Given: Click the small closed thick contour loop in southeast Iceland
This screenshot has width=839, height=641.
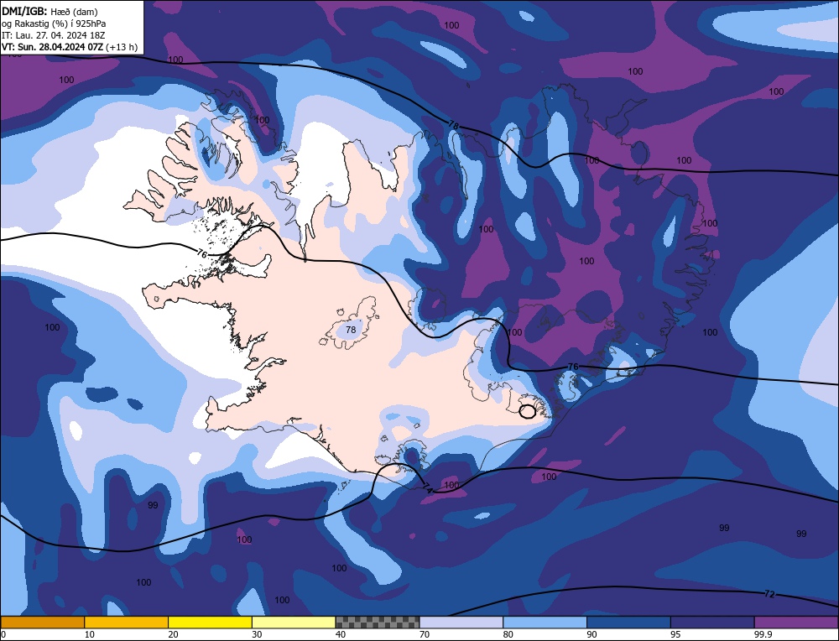Looking at the screenshot, I should coord(528,411).
